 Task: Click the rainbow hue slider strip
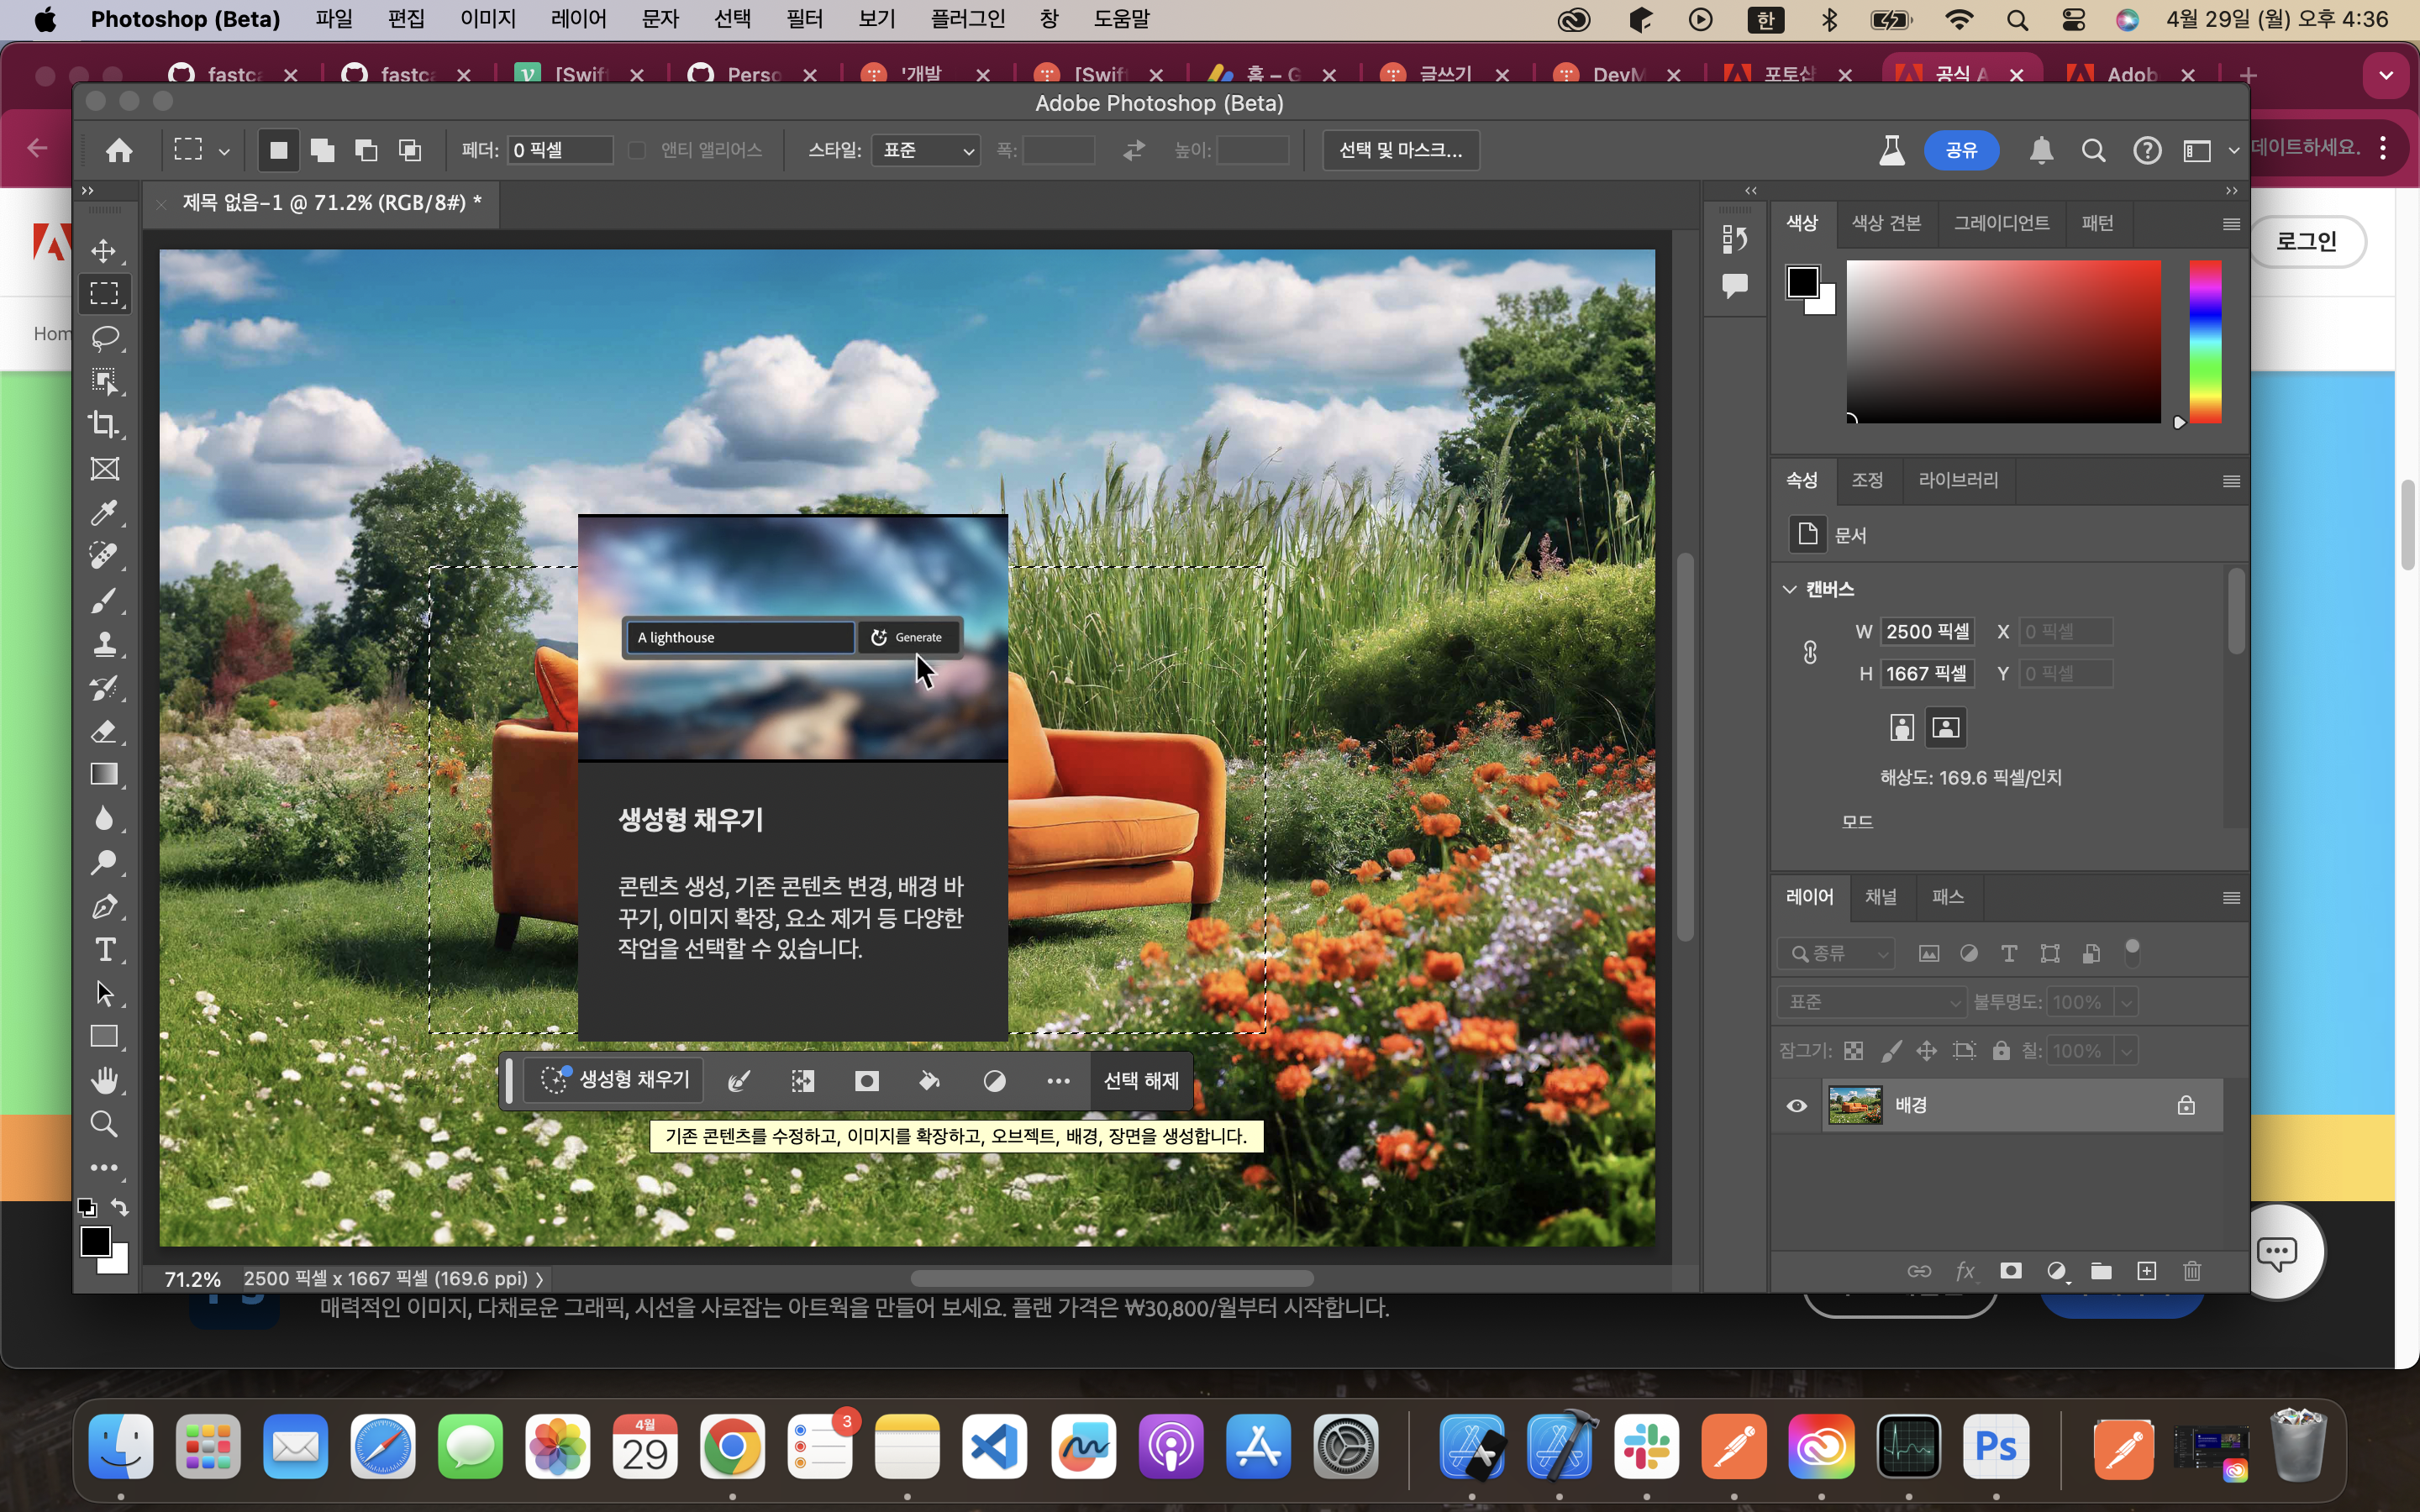coord(2204,340)
